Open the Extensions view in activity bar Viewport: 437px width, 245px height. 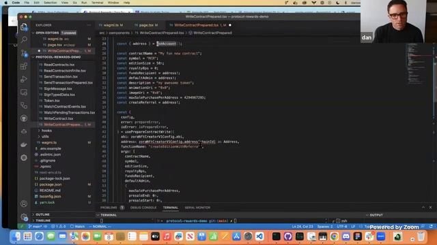click(24, 66)
